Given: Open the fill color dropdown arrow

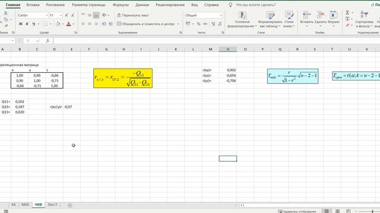Looking at the screenshot, I should click(62, 24).
